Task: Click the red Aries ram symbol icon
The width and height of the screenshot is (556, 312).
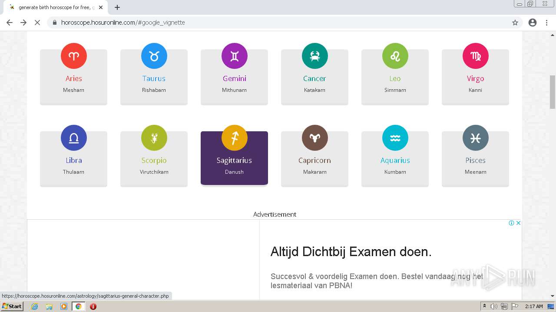Action: click(74, 56)
